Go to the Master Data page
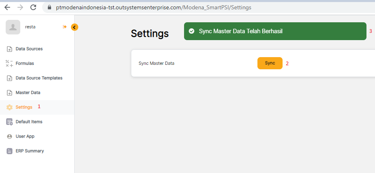The height and width of the screenshot is (173, 375). (28, 93)
